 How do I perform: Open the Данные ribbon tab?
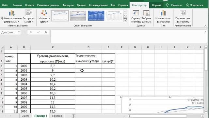[81, 5]
